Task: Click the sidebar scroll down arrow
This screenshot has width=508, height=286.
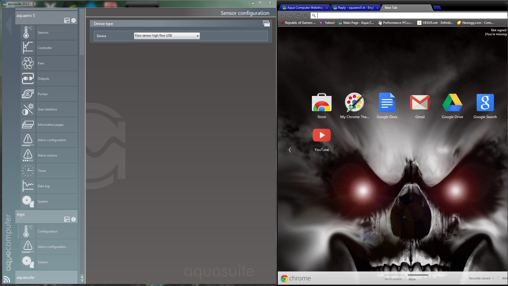Action: [82, 281]
